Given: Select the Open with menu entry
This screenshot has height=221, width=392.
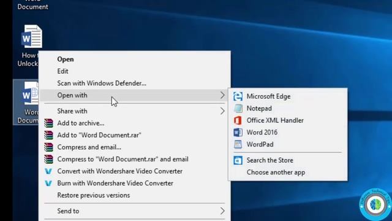Looking at the screenshot, I should [x=135, y=95].
